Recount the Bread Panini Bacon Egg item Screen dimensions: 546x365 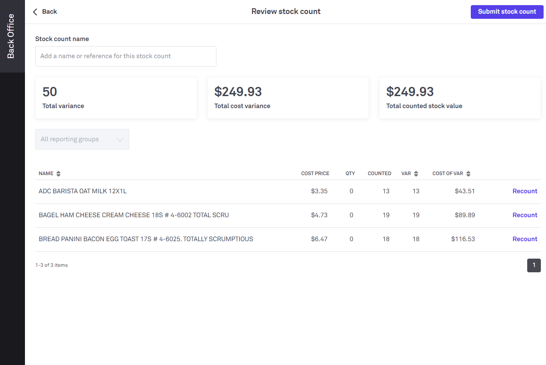pyautogui.click(x=524, y=239)
